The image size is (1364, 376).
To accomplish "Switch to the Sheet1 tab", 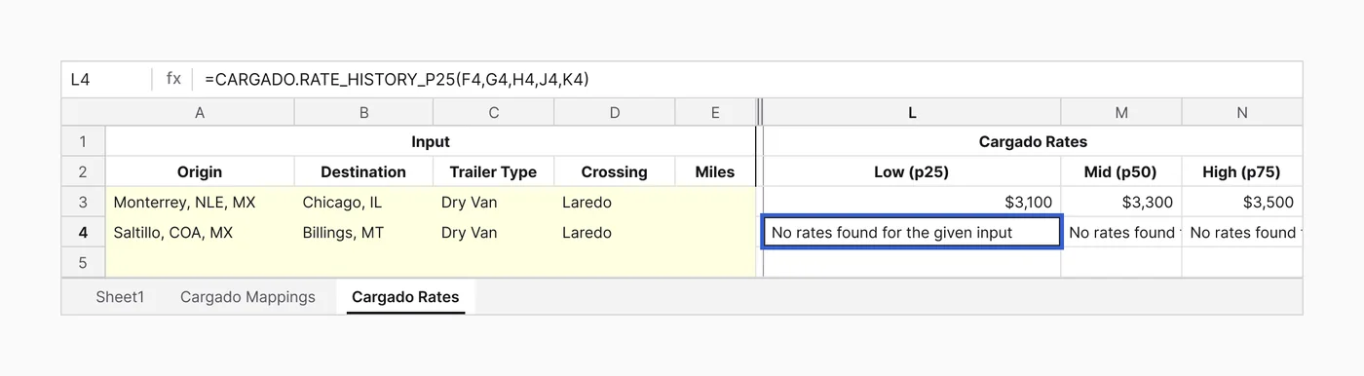I will pyautogui.click(x=120, y=297).
